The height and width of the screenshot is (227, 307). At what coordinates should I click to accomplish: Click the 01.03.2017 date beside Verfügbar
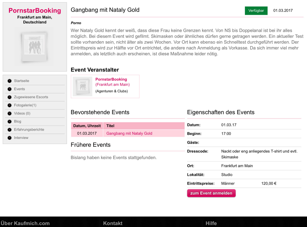283,11
